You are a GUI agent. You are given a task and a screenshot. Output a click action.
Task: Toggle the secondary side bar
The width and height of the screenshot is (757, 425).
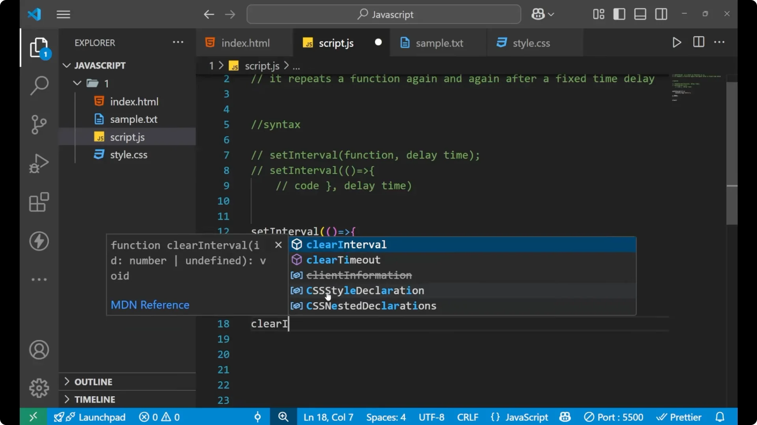(661, 14)
